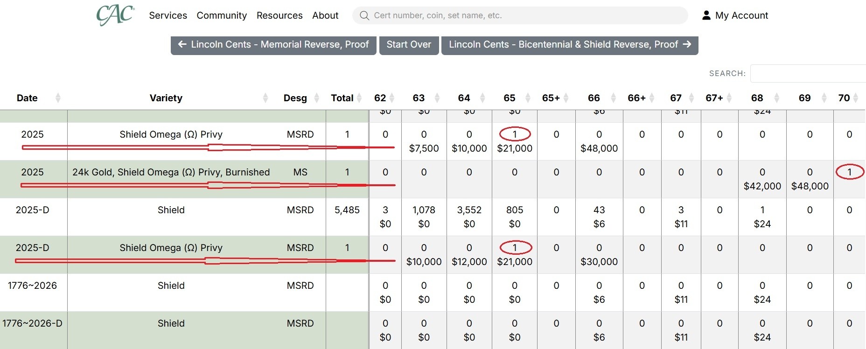Click circled 1 in 24k Gold row
The height and width of the screenshot is (349, 866).
click(x=849, y=172)
